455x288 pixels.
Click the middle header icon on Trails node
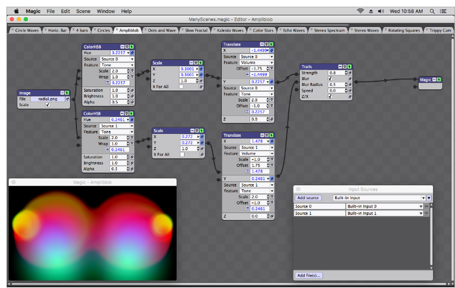coord(345,67)
